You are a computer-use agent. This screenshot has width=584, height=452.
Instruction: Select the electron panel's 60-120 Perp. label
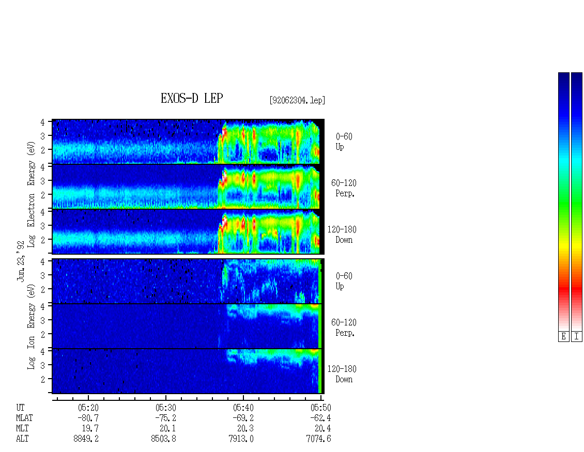point(344,188)
